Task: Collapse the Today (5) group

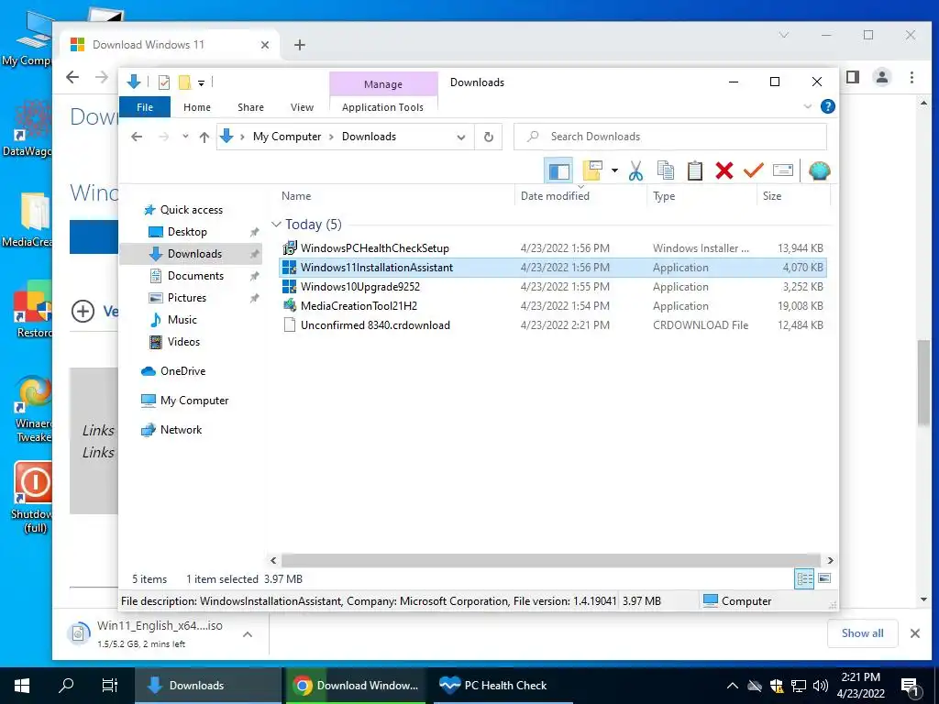Action: click(x=276, y=225)
